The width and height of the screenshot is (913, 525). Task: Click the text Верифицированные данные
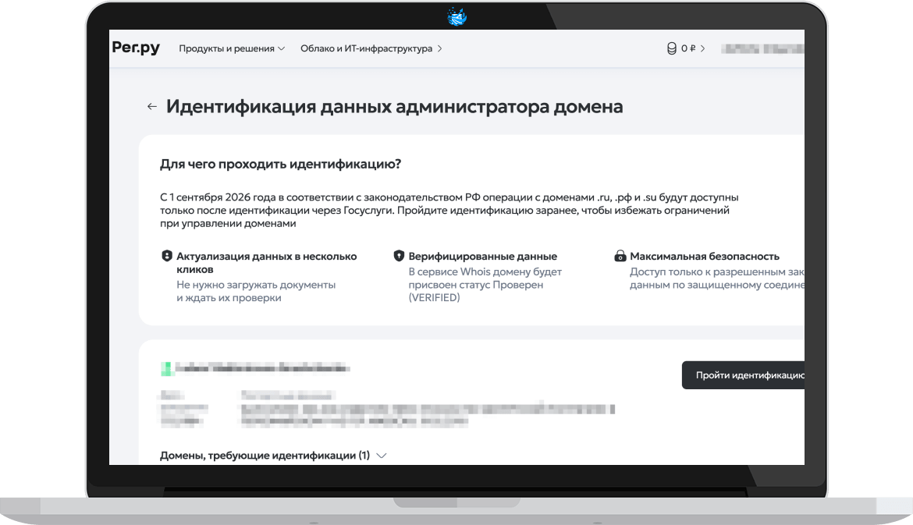pyautogui.click(x=483, y=256)
